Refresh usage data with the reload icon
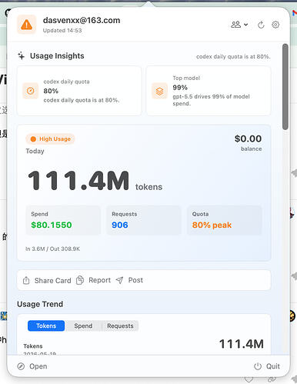 tap(261, 25)
